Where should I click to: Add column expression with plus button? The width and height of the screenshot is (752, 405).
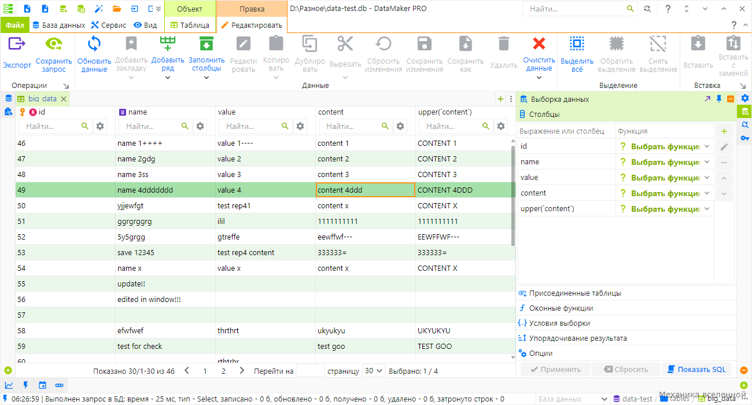pyautogui.click(x=724, y=131)
